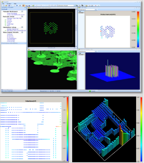Open the small arrow beside Save icon
This screenshot has height=163, width=144.
click(11, 6)
